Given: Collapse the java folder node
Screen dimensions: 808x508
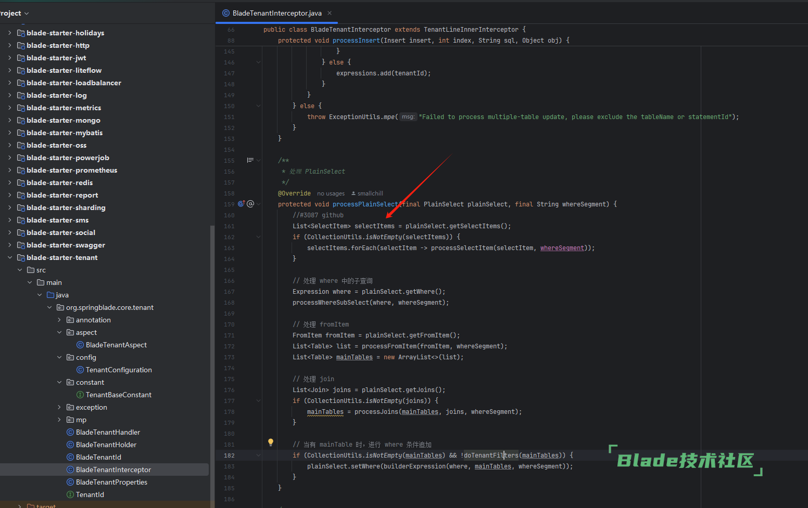Looking at the screenshot, I should pos(40,295).
